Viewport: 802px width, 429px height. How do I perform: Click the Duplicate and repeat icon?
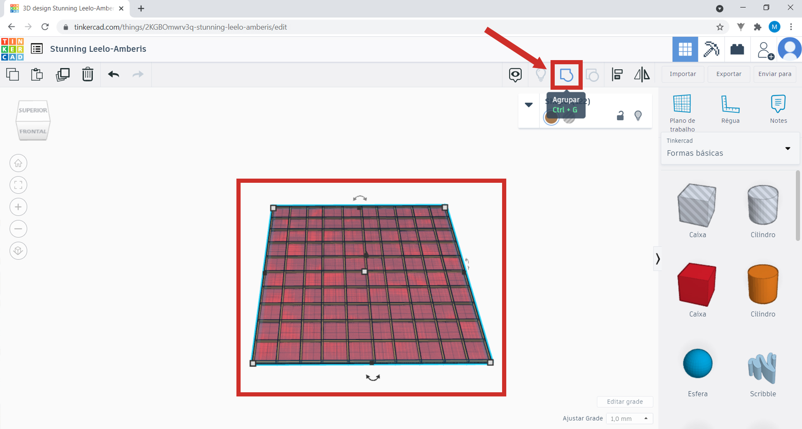click(x=63, y=74)
